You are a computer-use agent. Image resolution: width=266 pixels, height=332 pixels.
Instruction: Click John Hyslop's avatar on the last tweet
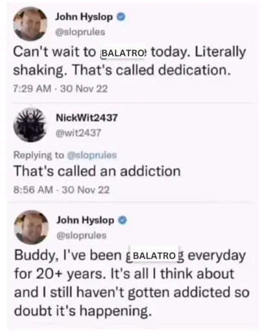click(32, 227)
